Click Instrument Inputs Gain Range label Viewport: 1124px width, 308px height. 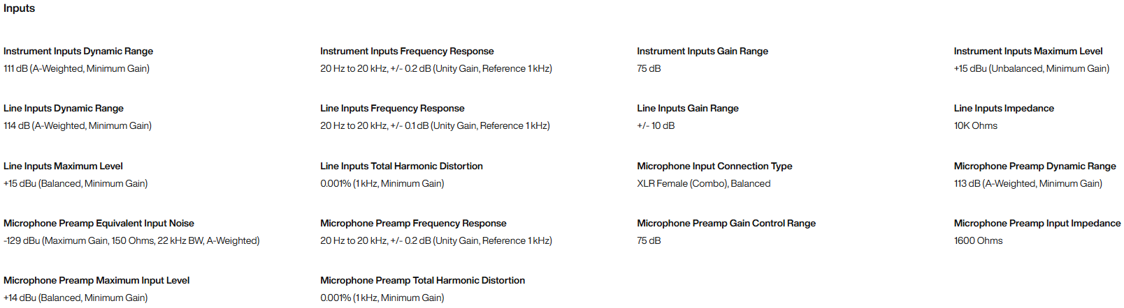point(702,51)
